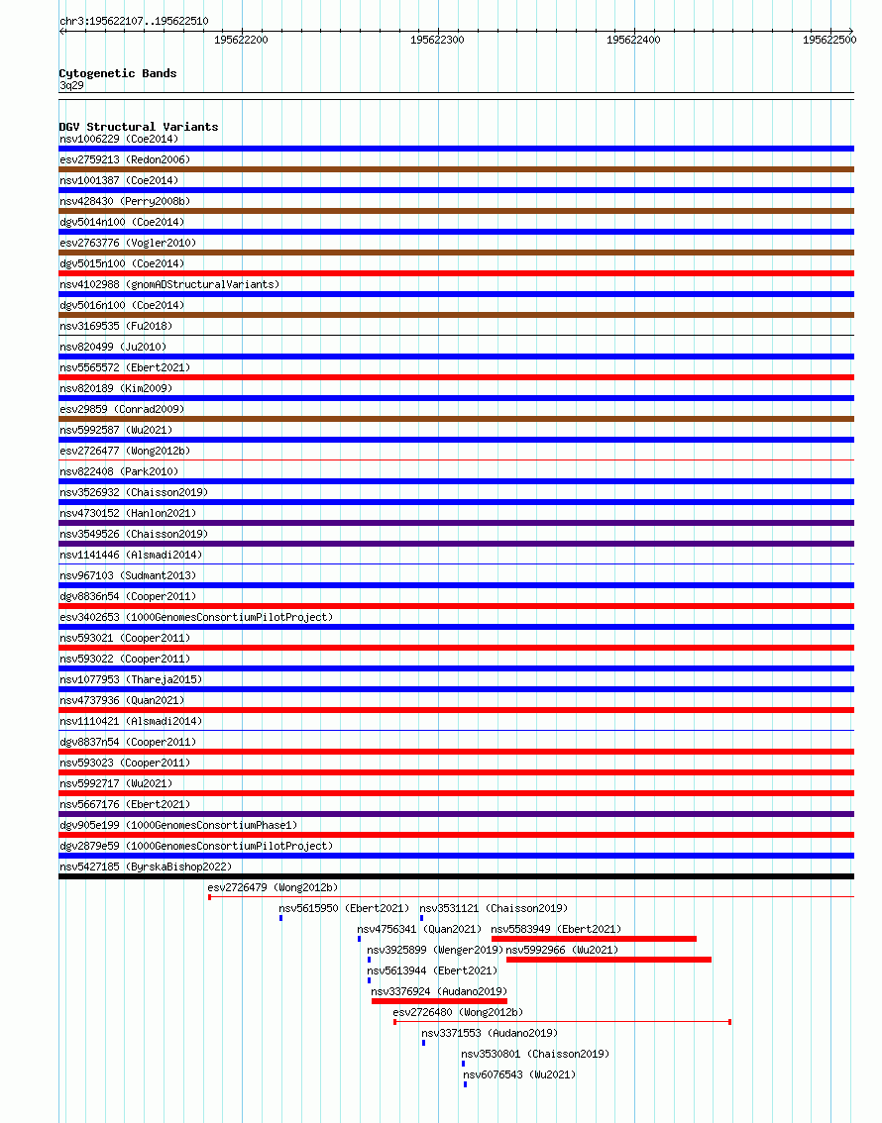The image size is (882, 1123).
Task: Click the nsv3169535 (Fu2018) label
Action: click(116, 326)
